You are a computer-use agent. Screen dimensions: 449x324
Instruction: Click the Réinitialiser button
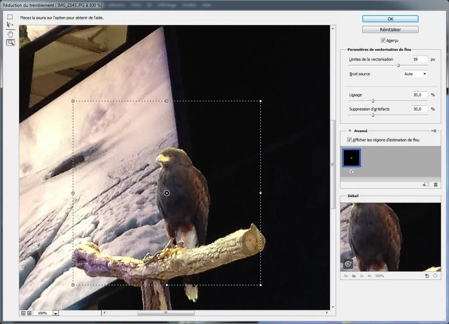point(390,30)
